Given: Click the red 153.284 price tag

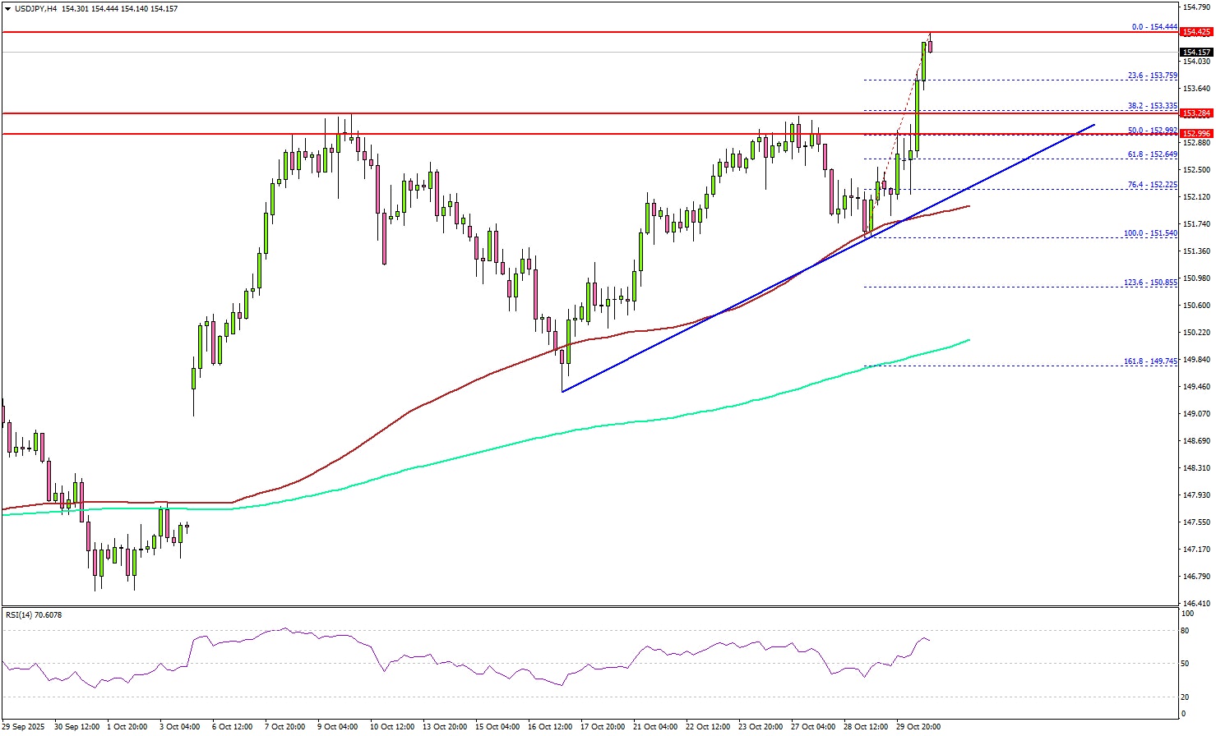Looking at the screenshot, I should click(1195, 113).
